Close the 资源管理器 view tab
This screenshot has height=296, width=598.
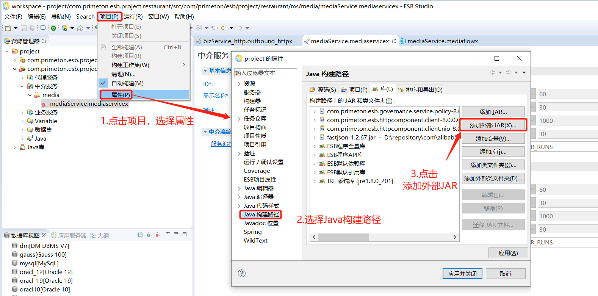click(44, 41)
